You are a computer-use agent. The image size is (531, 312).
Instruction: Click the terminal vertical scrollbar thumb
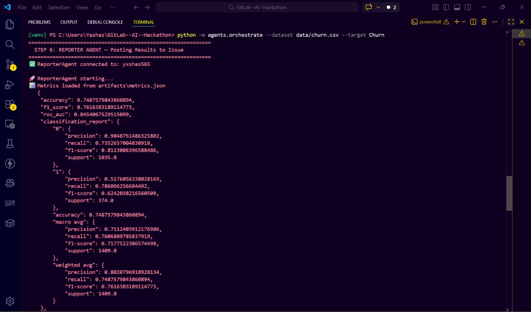509,193
